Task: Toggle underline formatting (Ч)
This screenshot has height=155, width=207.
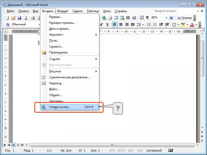Action: (x=107, y=24)
